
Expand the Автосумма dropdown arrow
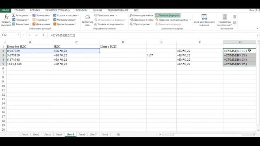pos(30,15)
